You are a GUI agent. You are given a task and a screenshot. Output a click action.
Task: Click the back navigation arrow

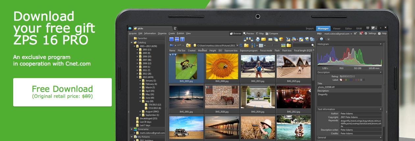tap(171, 45)
